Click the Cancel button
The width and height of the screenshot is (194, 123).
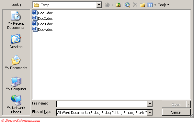point(176,112)
